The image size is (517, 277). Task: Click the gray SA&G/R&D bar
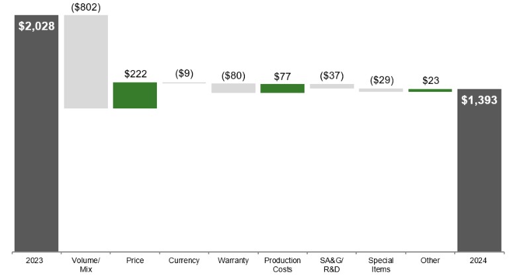(332, 86)
